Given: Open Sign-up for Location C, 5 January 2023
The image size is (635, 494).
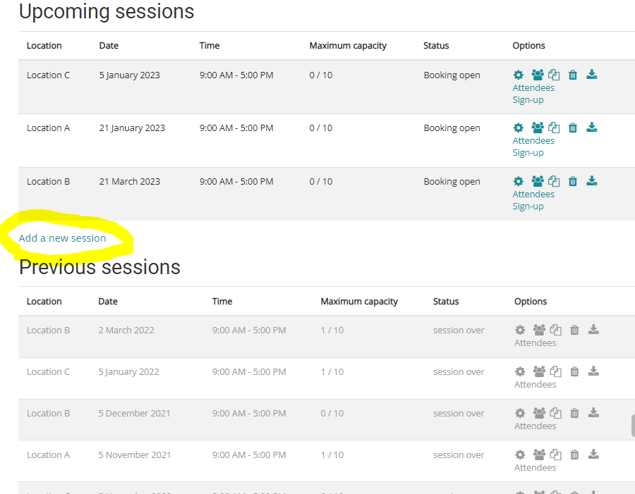Looking at the screenshot, I should [x=528, y=100].
